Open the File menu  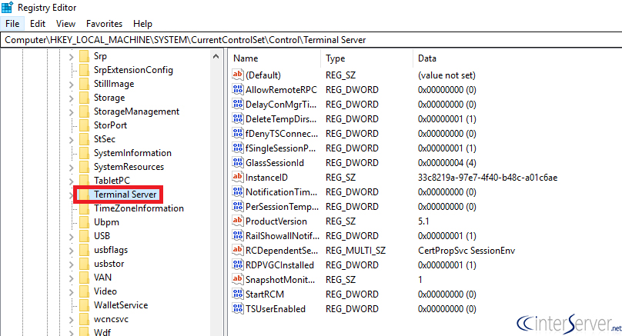(x=12, y=24)
